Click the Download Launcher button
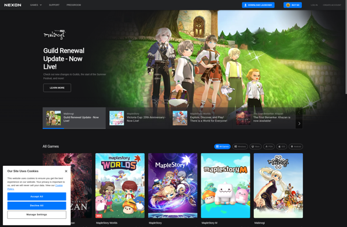The width and height of the screenshot is (347, 227). pyautogui.click(x=258, y=5)
